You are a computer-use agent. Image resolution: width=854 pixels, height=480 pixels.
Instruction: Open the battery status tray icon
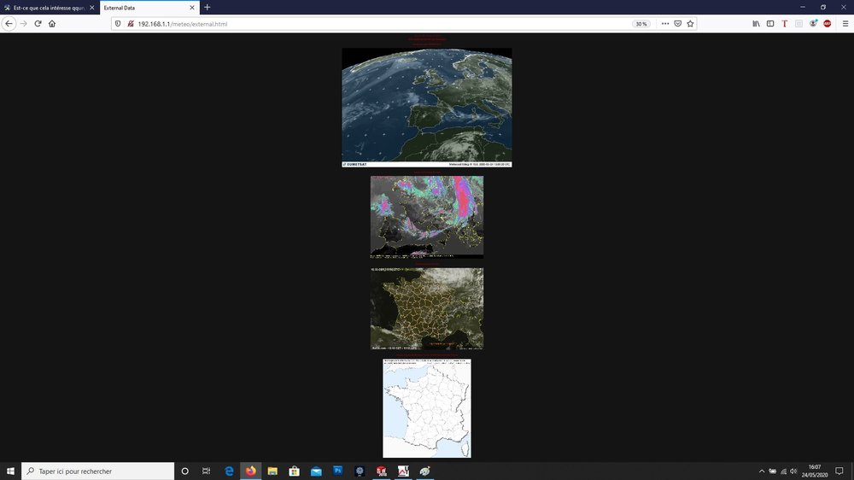(x=772, y=471)
